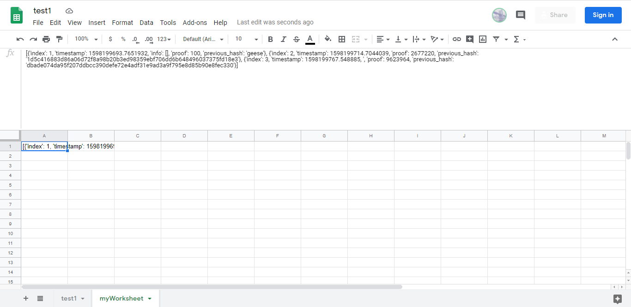This screenshot has width=631, height=307.
Task: Select row 5 header
Action: [x=10, y=185]
